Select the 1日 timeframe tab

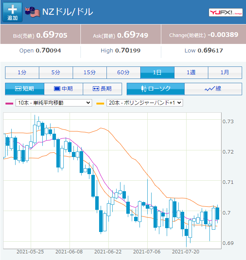pos(157,72)
